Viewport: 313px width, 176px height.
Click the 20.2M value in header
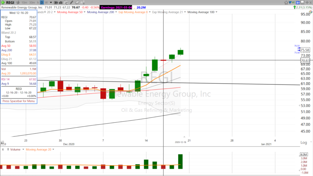pyautogui.click(x=141, y=7)
